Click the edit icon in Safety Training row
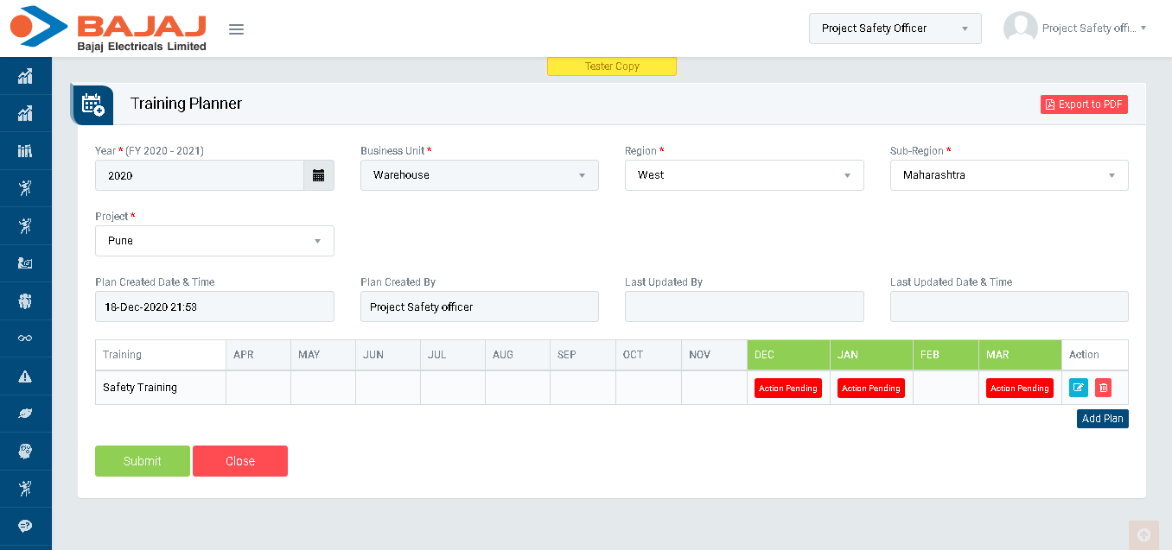 1078,388
